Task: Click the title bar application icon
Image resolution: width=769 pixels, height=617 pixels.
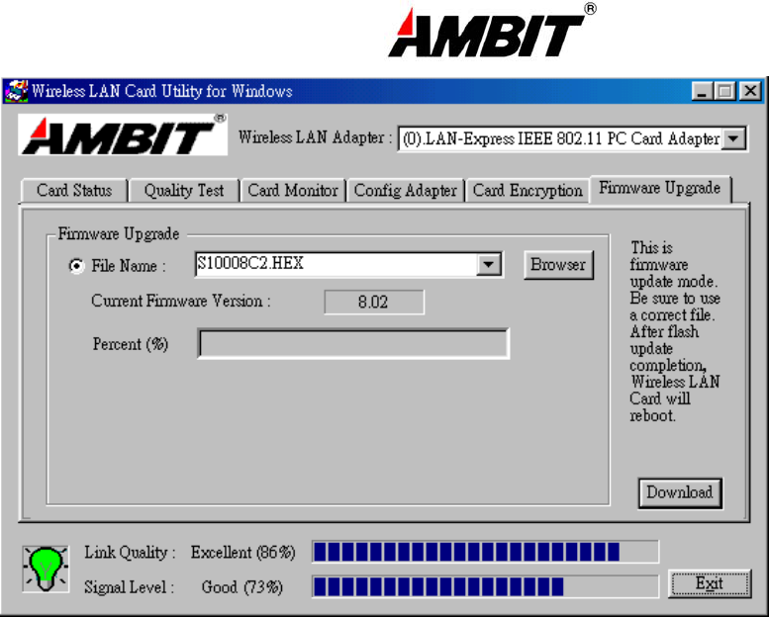Action: pos(16,91)
